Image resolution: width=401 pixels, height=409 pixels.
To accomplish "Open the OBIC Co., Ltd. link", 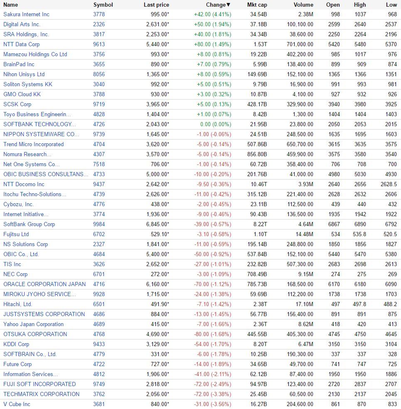I will 21,254.
